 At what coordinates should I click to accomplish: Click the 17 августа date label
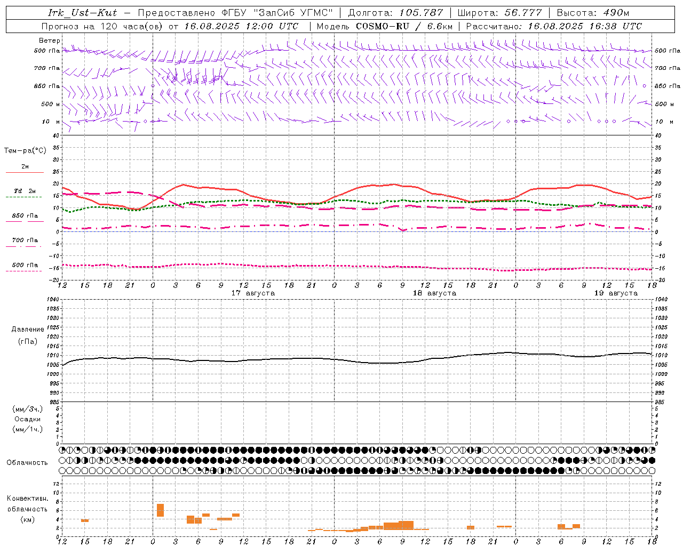pos(253,293)
